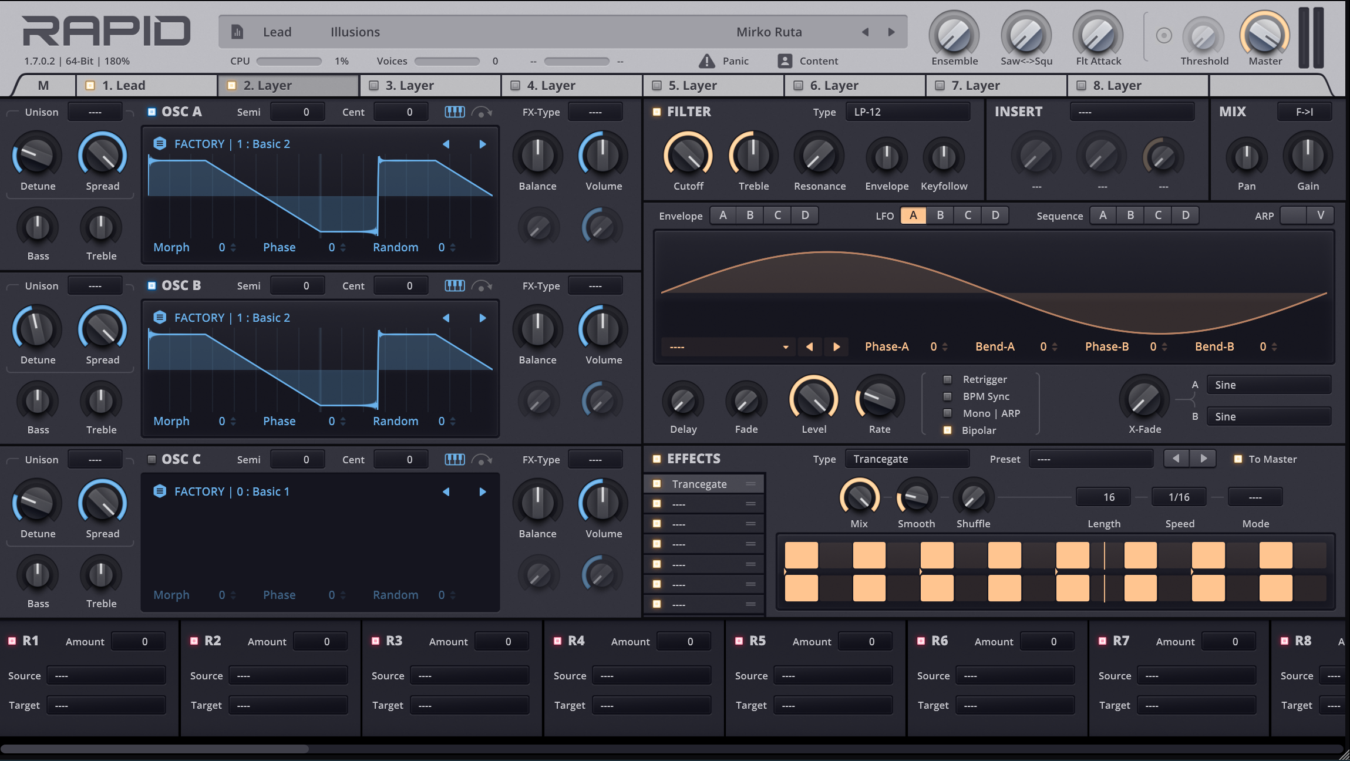Click trancegate Length 16 field

pyautogui.click(x=1103, y=497)
